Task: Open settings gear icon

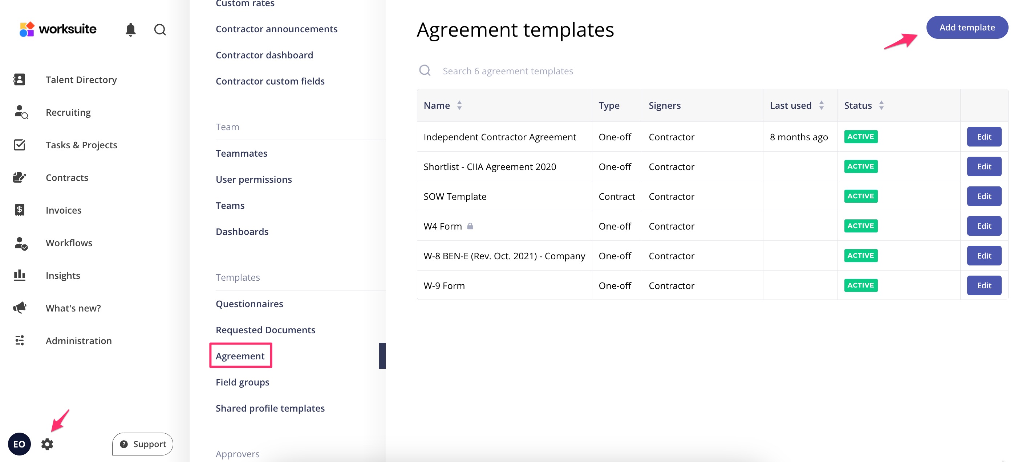Action: point(47,444)
